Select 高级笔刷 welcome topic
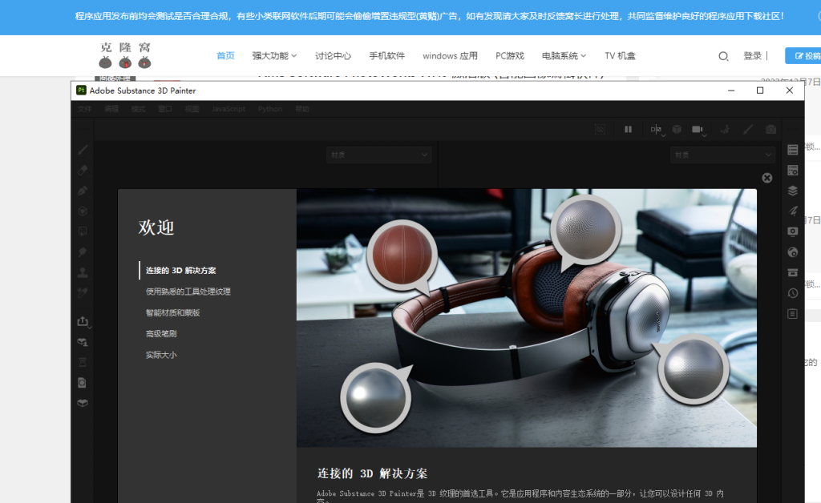 tap(161, 333)
